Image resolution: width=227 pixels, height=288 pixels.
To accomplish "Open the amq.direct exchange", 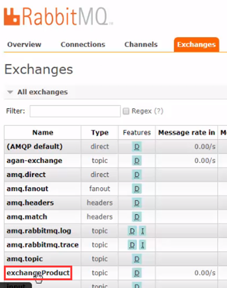I will [26, 174].
